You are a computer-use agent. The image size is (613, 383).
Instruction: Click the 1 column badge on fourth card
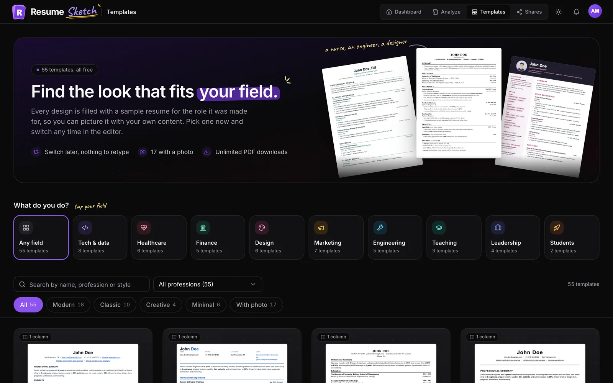coord(482,337)
